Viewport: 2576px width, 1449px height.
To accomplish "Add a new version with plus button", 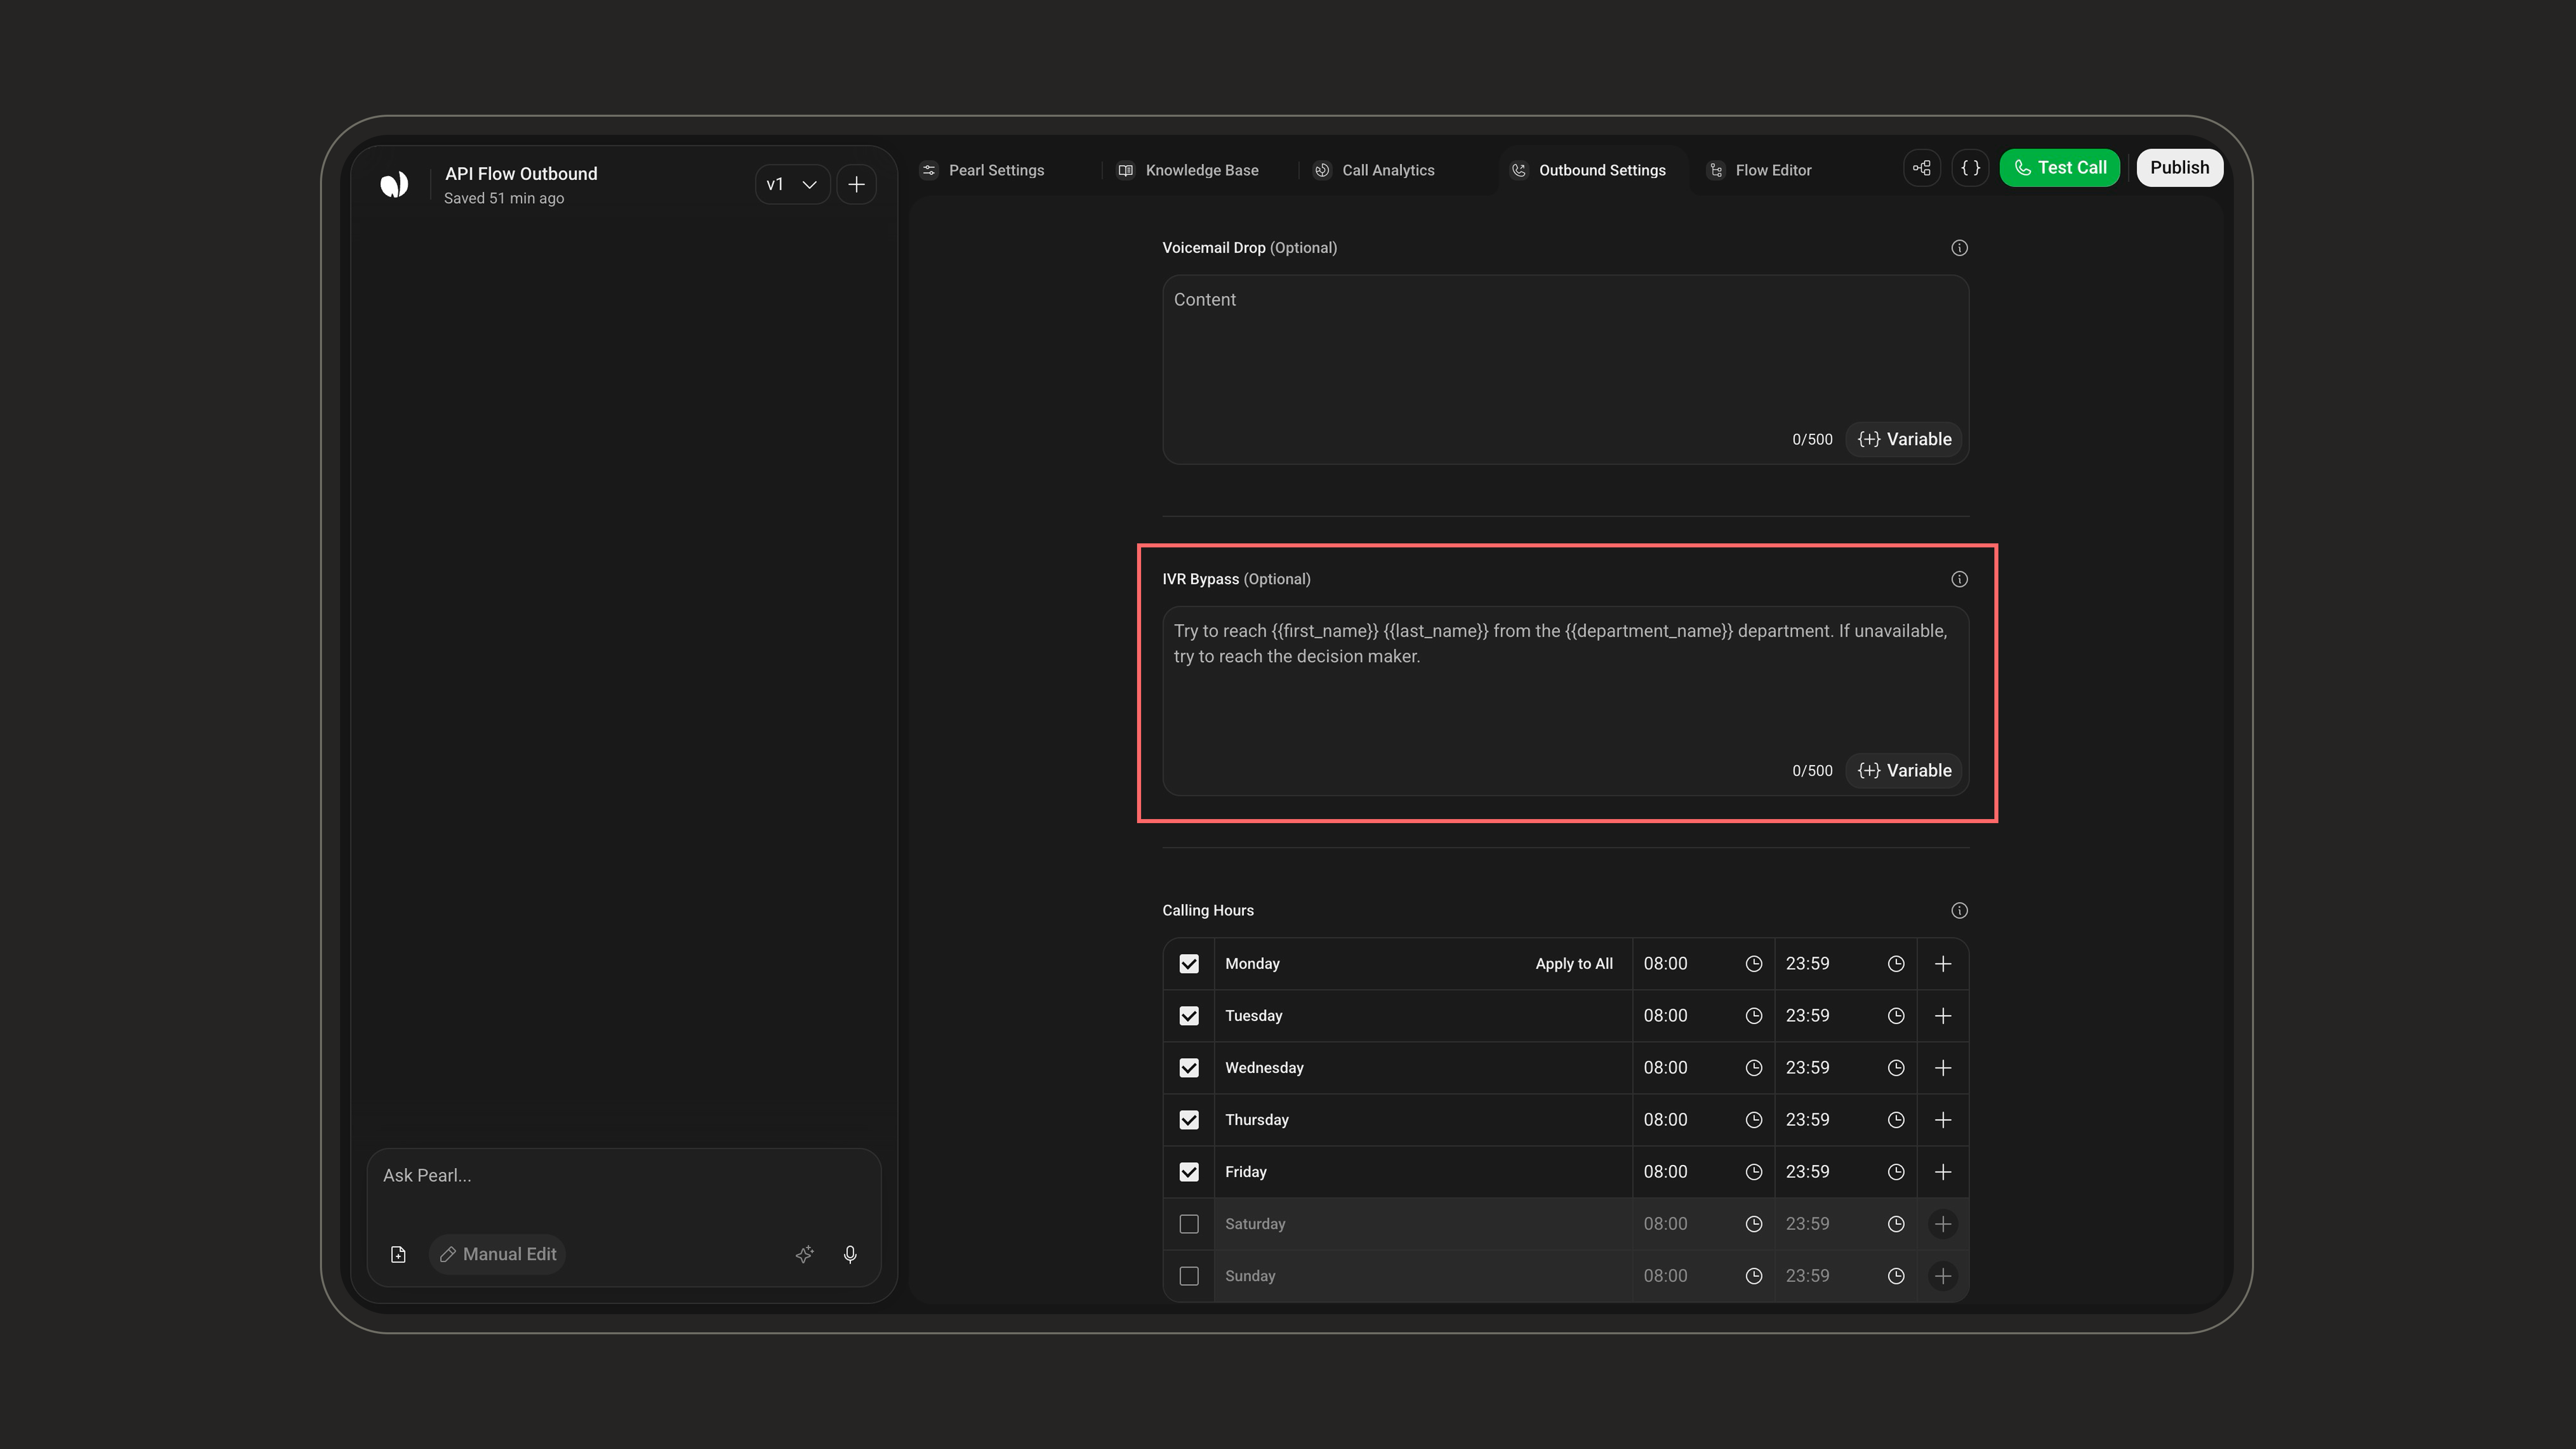I will pyautogui.click(x=856, y=184).
